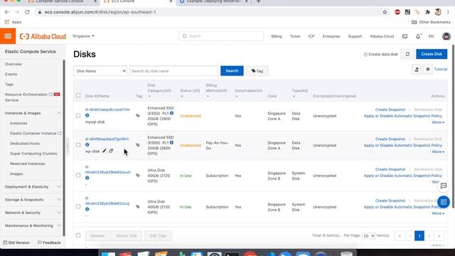Open the Billing header menu

tap(277, 36)
